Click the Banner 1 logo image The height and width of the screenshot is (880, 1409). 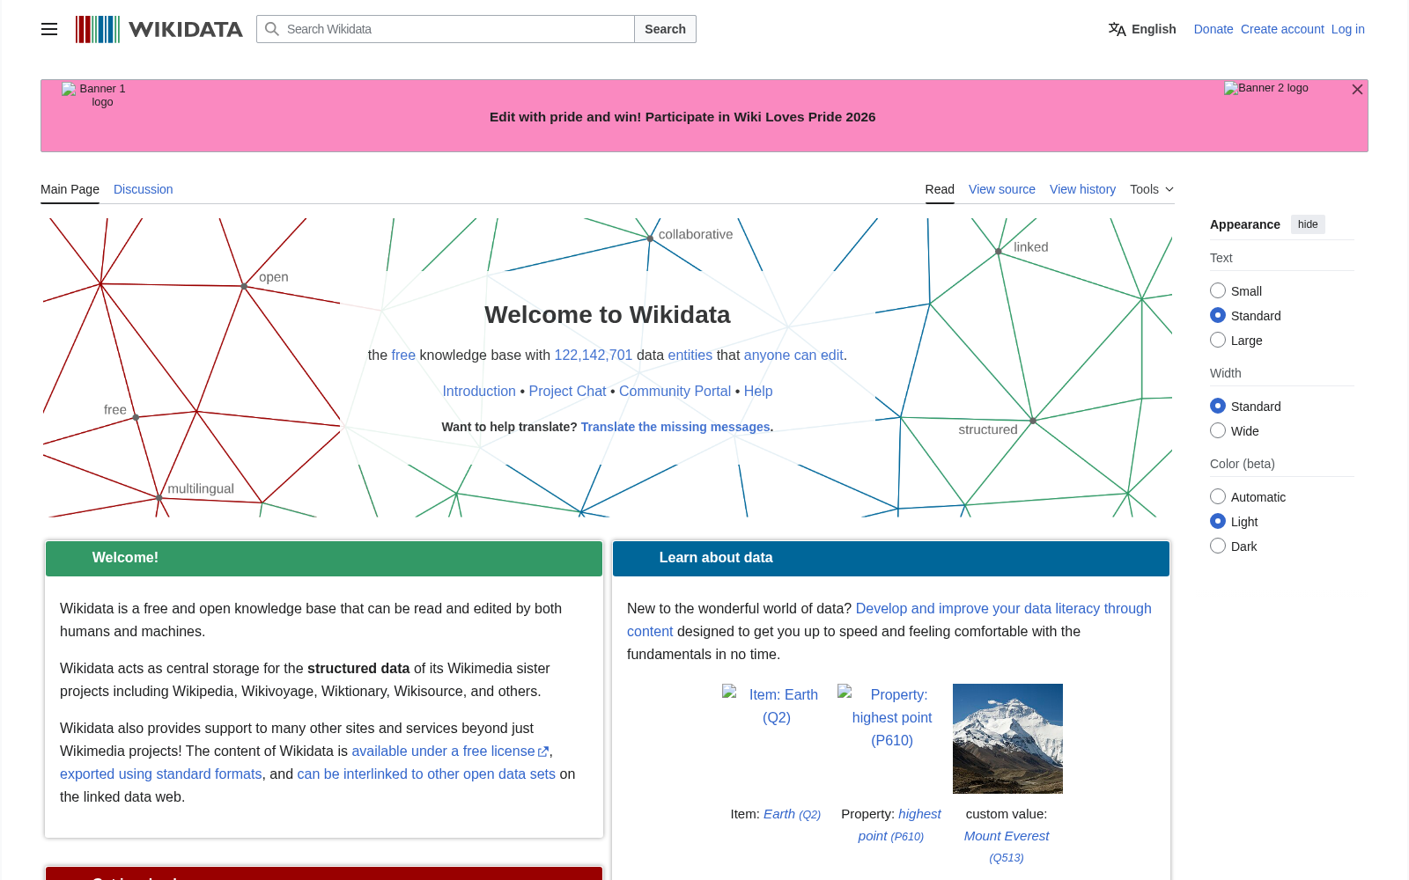tap(95, 95)
